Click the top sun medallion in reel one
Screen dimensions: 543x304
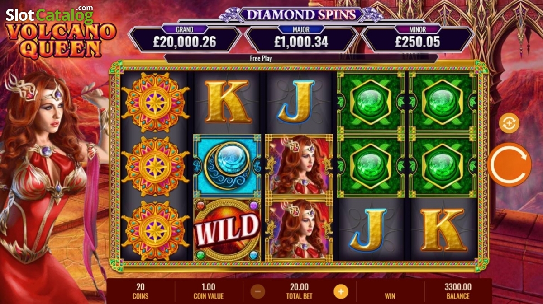tap(155, 102)
